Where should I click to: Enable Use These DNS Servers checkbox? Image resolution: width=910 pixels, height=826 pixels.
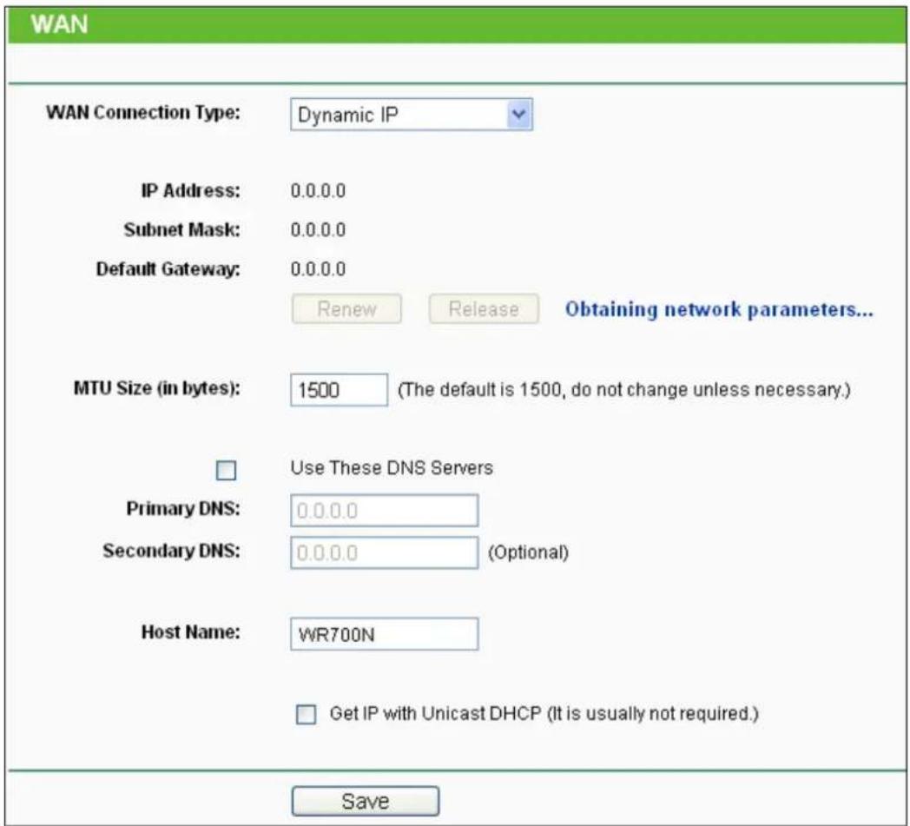point(226,470)
